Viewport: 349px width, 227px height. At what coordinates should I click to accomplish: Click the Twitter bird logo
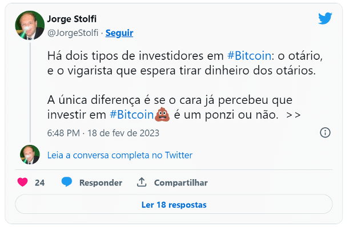click(325, 18)
